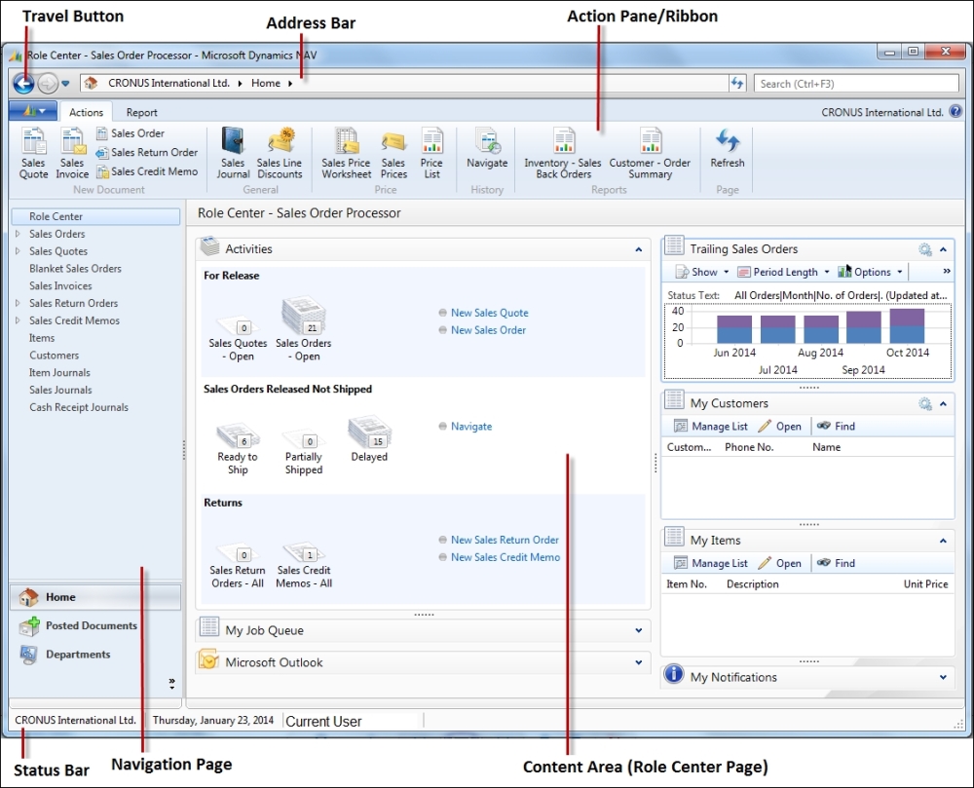974x788 pixels.
Task: Open the Dynamics NAV application menu button
Action: 33,112
